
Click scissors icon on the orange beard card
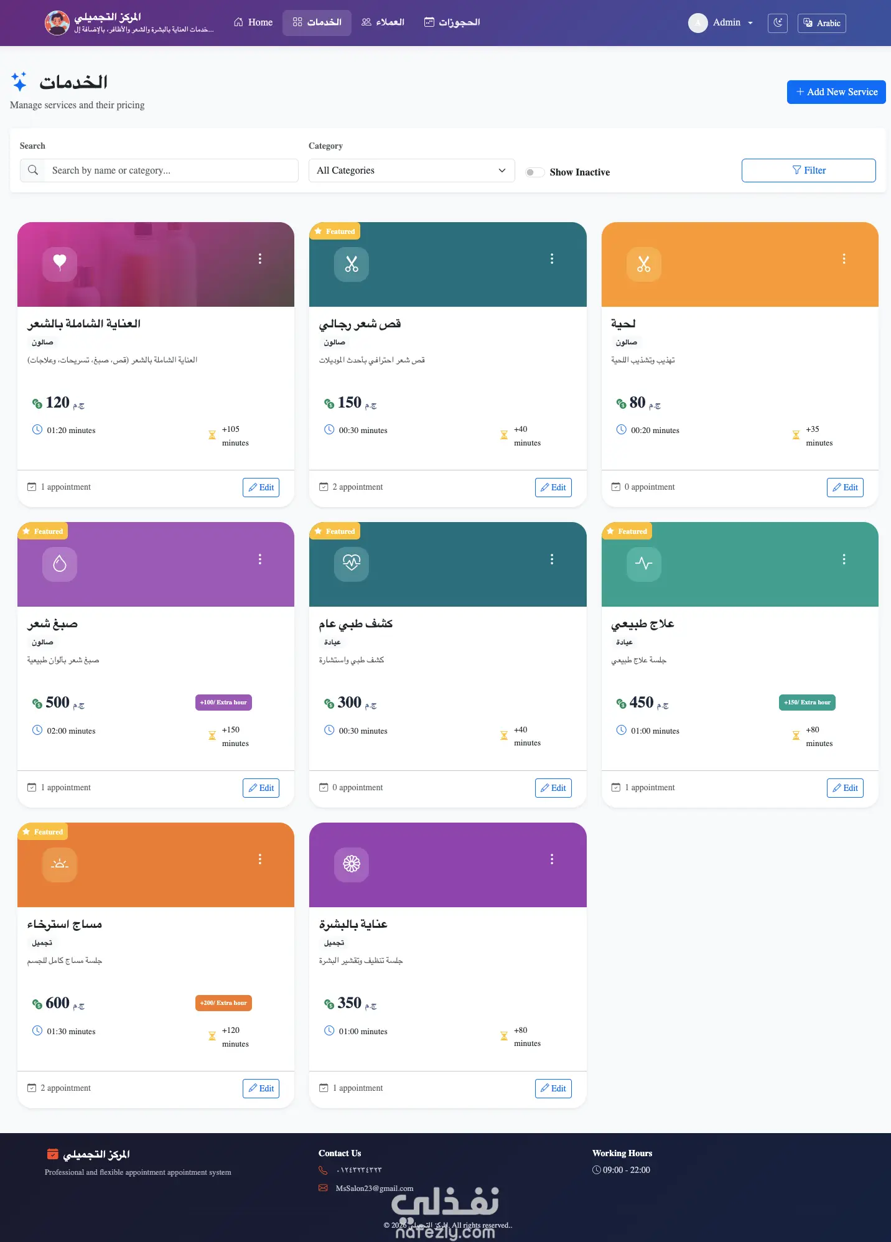point(643,264)
